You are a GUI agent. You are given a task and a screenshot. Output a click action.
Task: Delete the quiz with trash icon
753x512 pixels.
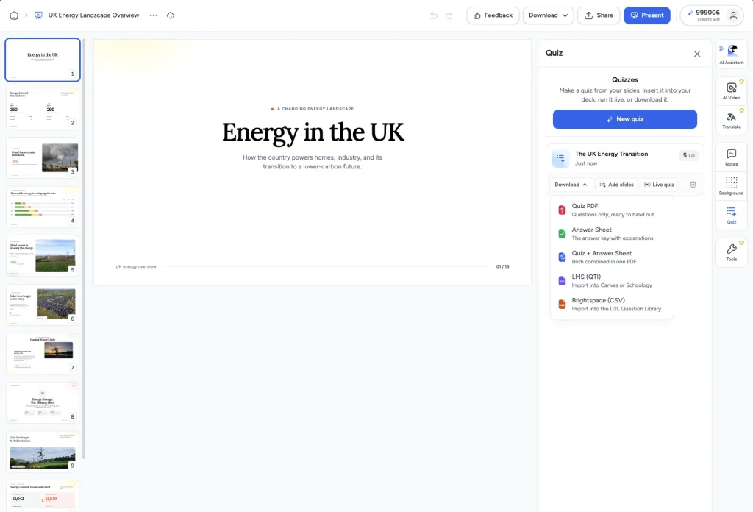click(x=693, y=185)
